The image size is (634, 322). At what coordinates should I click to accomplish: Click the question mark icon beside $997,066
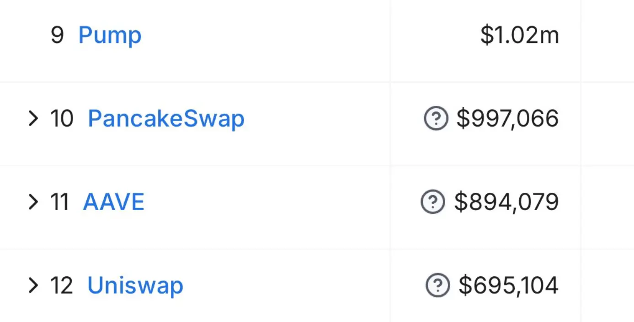tap(436, 118)
